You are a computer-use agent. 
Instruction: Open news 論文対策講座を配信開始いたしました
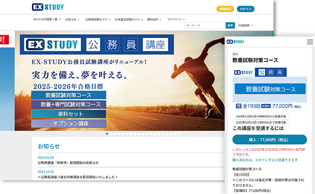tap(78, 177)
